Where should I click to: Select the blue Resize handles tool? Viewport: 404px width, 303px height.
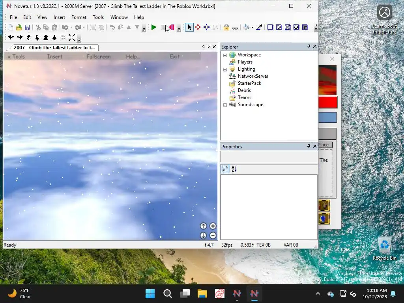pos(207,27)
